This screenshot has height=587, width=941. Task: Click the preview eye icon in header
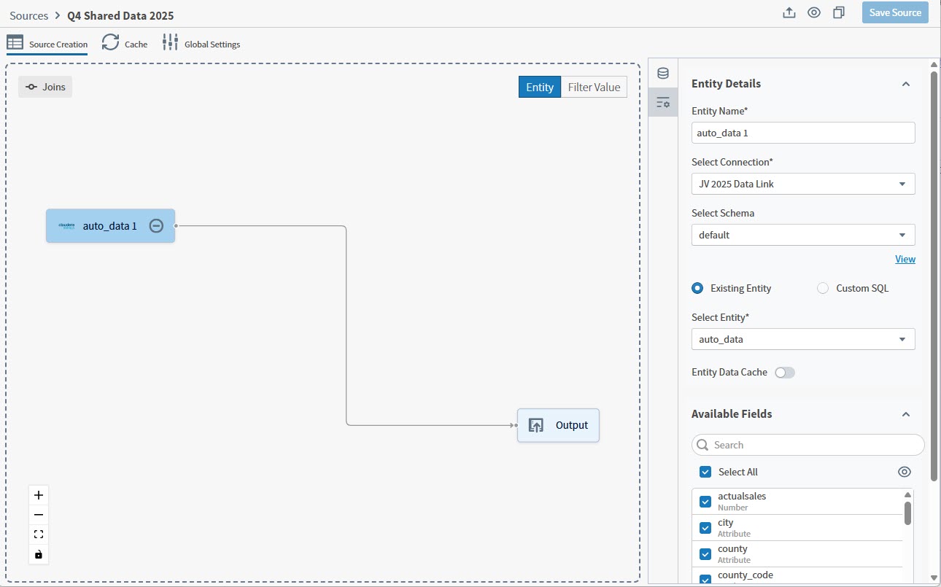coord(814,13)
